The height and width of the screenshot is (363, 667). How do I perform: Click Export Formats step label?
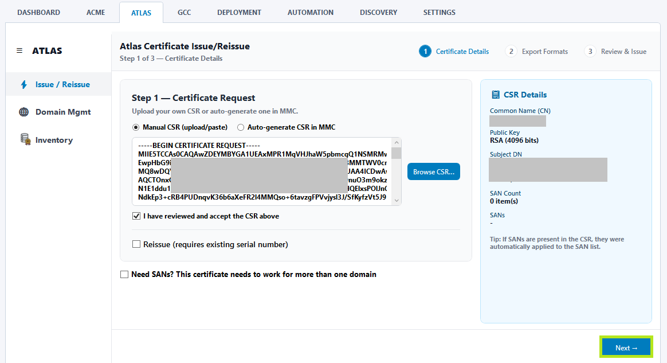545,52
